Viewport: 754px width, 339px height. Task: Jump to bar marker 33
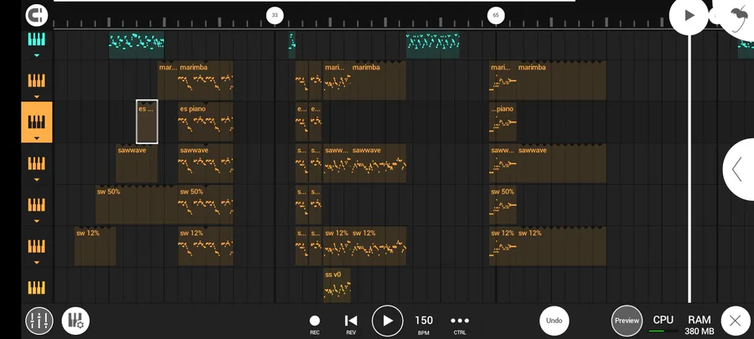[275, 15]
